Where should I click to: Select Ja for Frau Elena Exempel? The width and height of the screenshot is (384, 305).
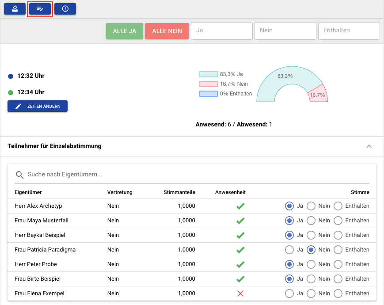pyautogui.click(x=289, y=294)
